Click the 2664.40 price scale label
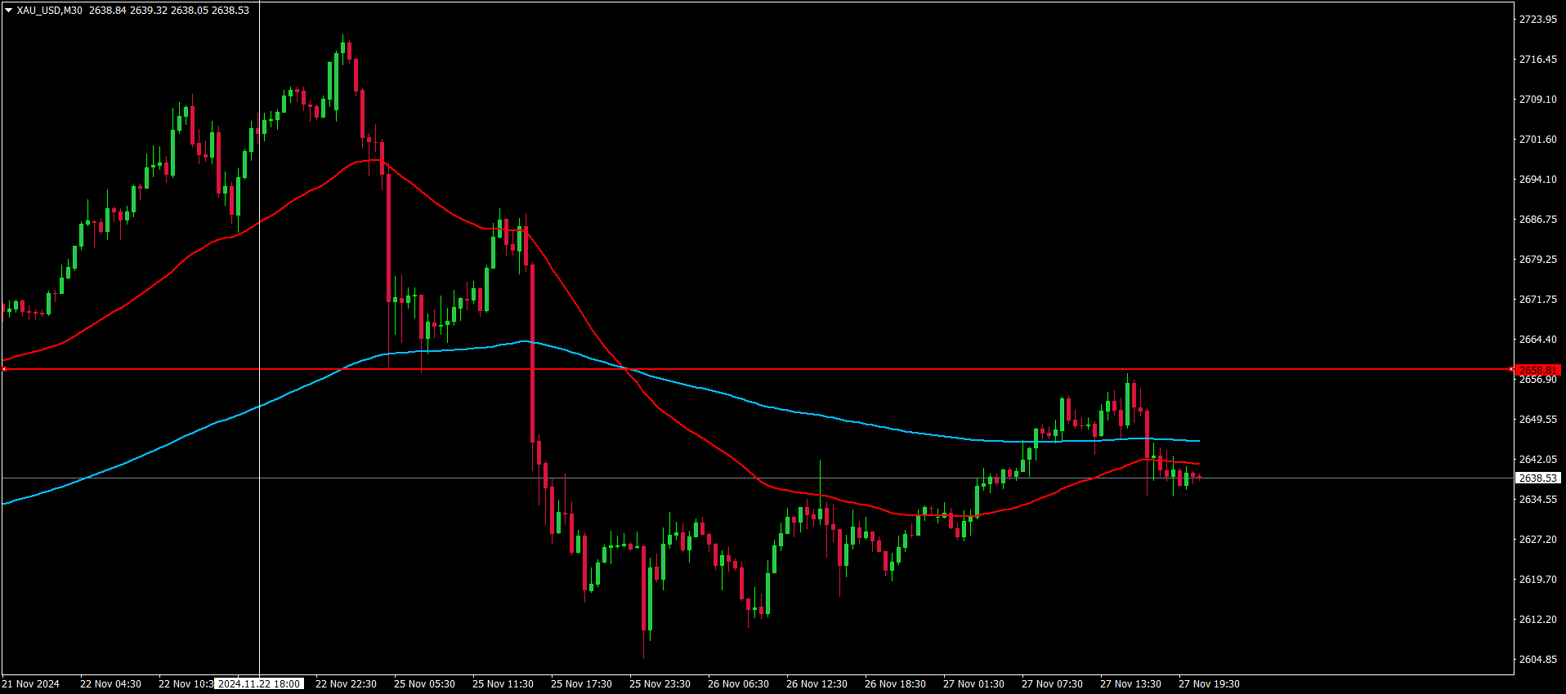 point(1537,340)
